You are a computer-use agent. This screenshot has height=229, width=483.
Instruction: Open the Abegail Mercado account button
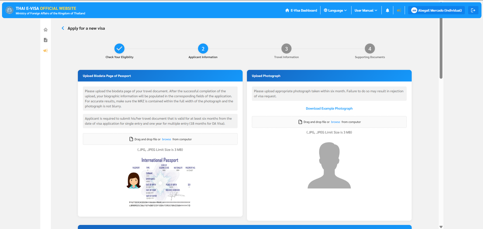point(436,10)
